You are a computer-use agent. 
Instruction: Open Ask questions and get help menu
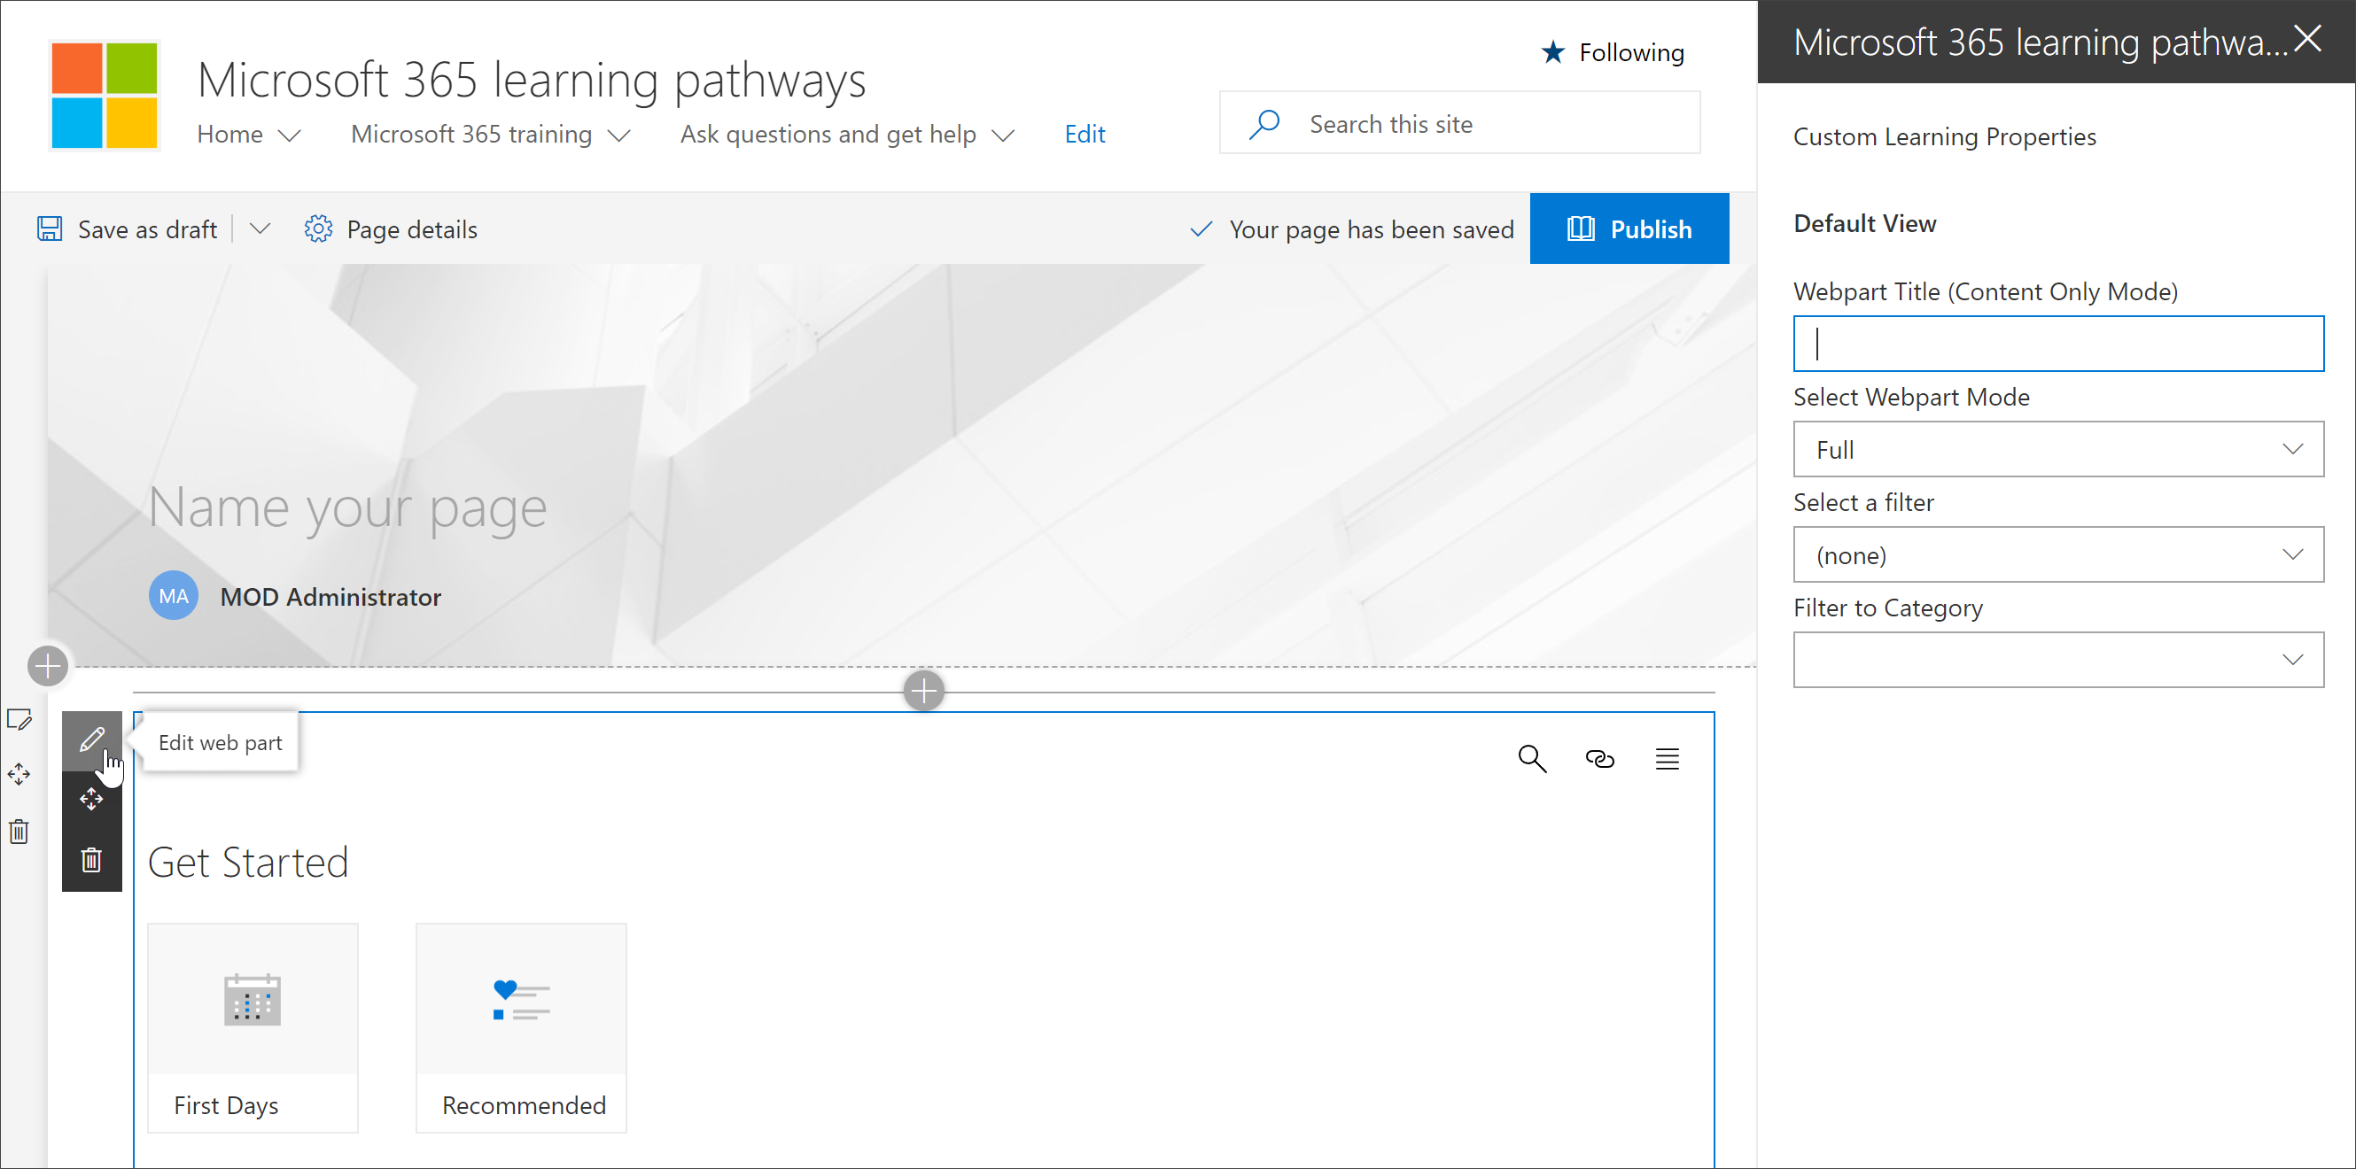(x=847, y=134)
